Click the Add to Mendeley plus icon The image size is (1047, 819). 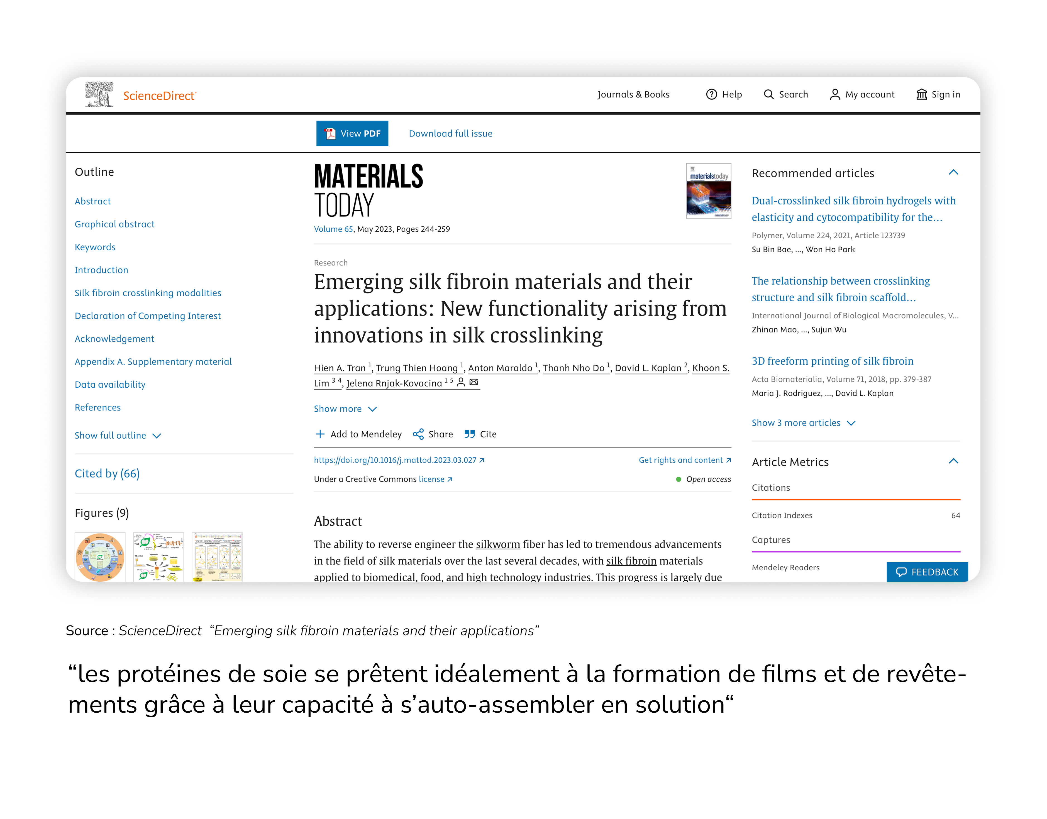click(320, 434)
